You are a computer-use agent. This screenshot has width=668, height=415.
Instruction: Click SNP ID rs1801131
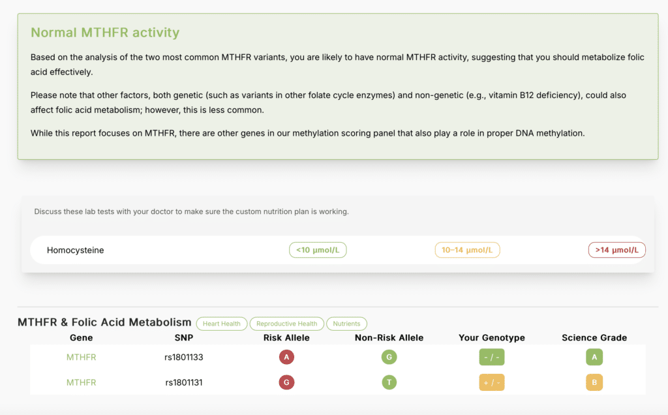pos(183,382)
